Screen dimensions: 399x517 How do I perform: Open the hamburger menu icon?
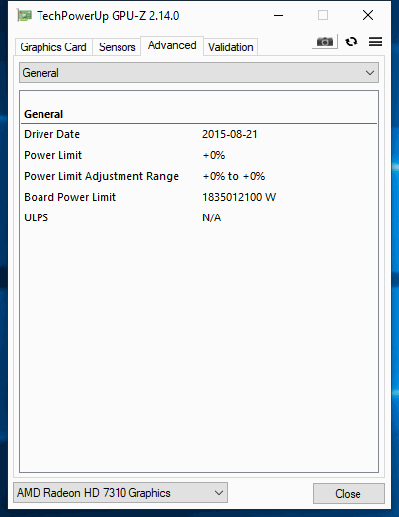[x=375, y=42]
